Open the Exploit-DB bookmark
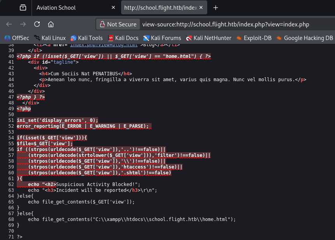The height and width of the screenshot is (240, 335). tap(253, 38)
